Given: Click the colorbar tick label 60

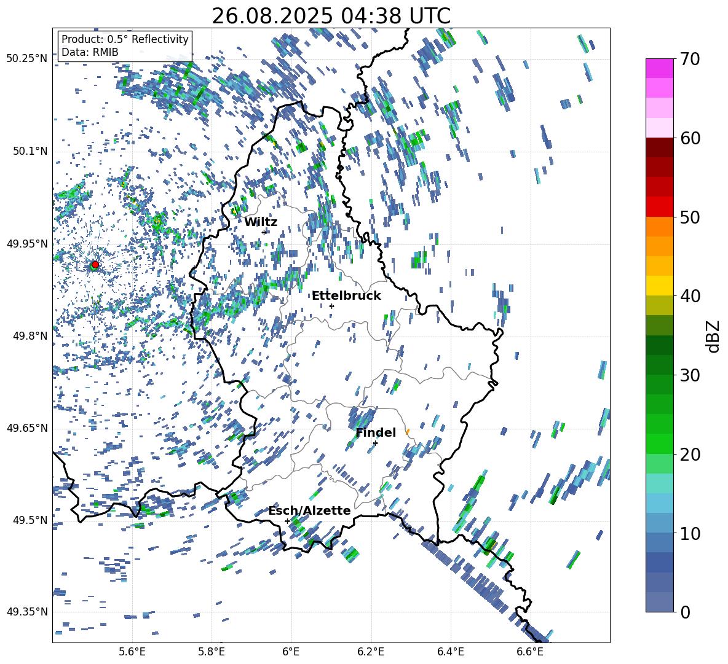Looking at the screenshot, I should pos(690,138).
